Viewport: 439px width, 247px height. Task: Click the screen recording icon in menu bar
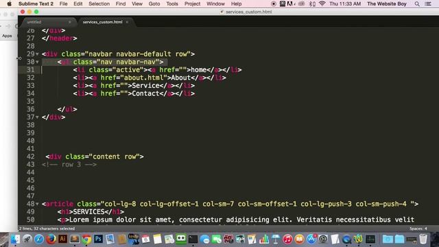(x=274, y=3)
